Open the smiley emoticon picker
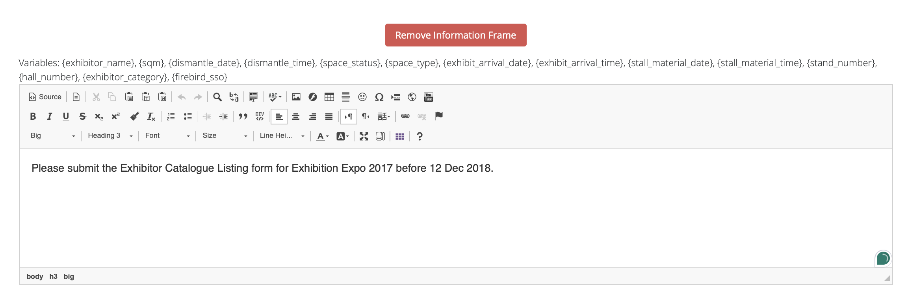906x293 pixels. click(x=362, y=97)
